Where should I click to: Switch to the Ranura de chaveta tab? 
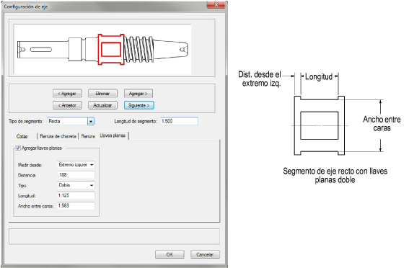(58, 136)
